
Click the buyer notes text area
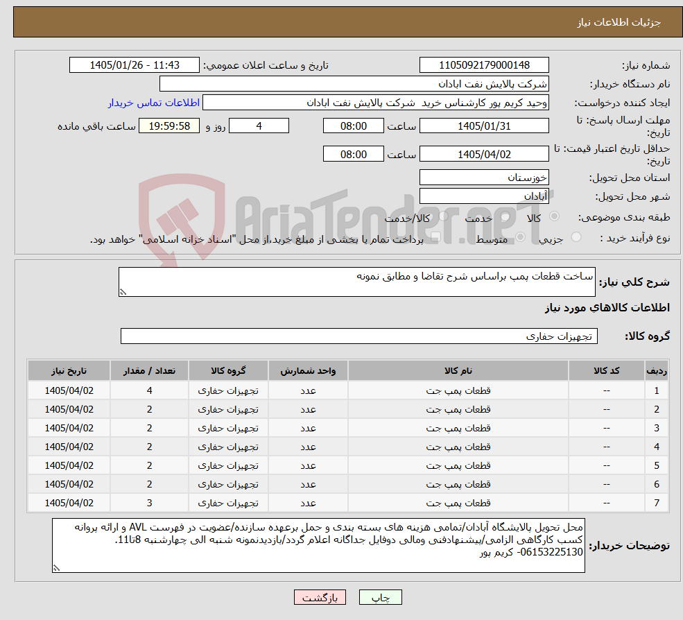tap(318, 545)
